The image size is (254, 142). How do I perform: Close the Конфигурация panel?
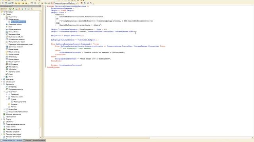tap(40, 6)
